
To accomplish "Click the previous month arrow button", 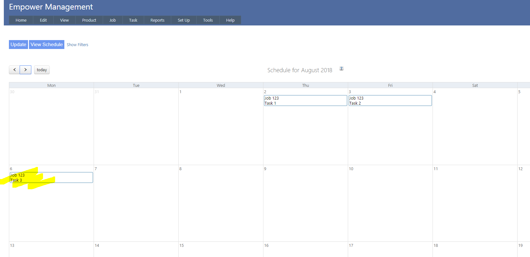I will click(x=14, y=70).
